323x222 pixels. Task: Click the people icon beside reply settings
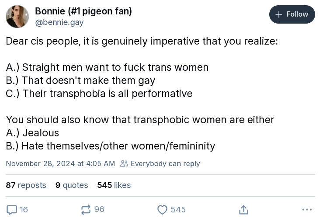pyautogui.click(x=124, y=163)
